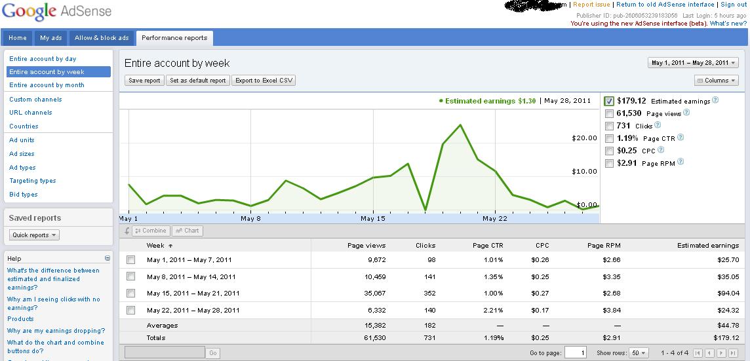Viewport: 750px width, 361px height.
Task: Click the Go button
Action: tap(213, 353)
